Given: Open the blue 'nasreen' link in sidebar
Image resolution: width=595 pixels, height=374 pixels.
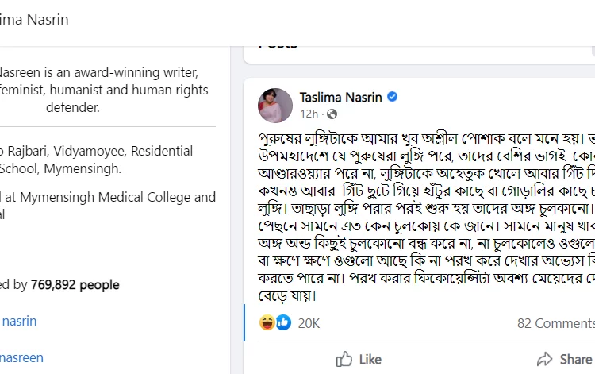Looking at the screenshot, I should 21,357.
